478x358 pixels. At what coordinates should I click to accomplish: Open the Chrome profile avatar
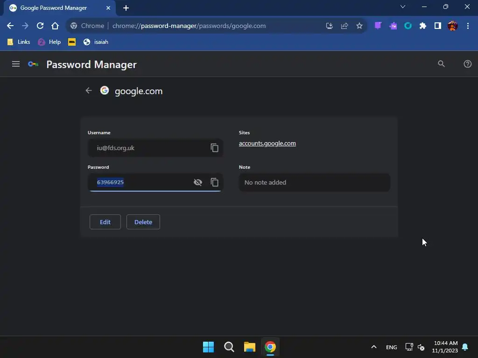tap(453, 26)
